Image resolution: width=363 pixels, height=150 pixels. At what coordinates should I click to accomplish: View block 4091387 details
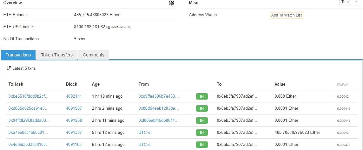[x=74, y=132]
